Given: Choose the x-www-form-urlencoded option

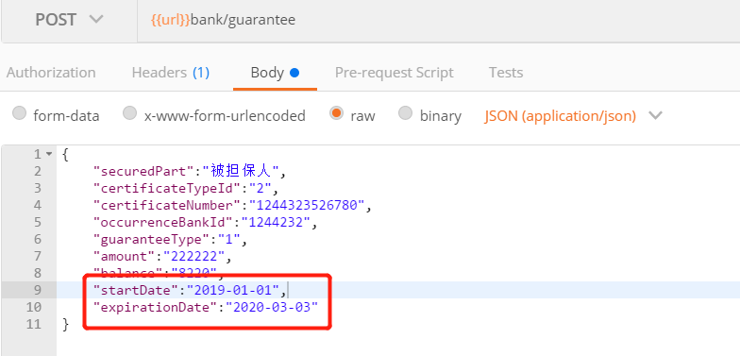Looking at the screenshot, I should tap(130, 113).
